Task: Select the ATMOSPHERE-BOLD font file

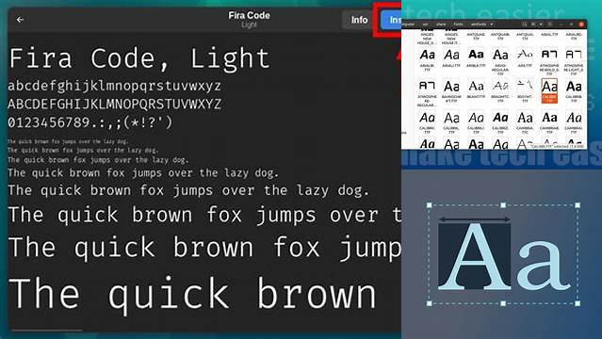Action: 549,60
